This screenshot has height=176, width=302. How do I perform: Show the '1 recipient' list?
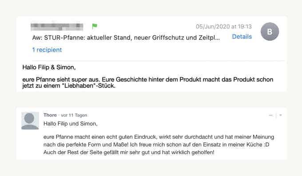(x=47, y=50)
